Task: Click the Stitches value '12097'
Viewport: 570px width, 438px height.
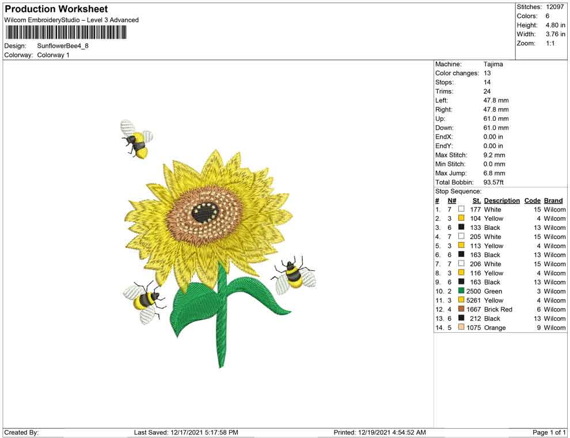Action: click(x=554, y=7)
